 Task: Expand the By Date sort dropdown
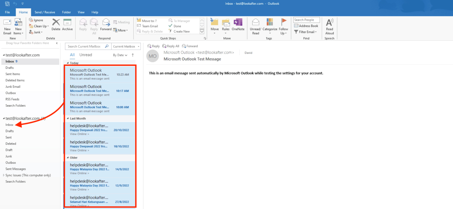(x=120, y=55)
